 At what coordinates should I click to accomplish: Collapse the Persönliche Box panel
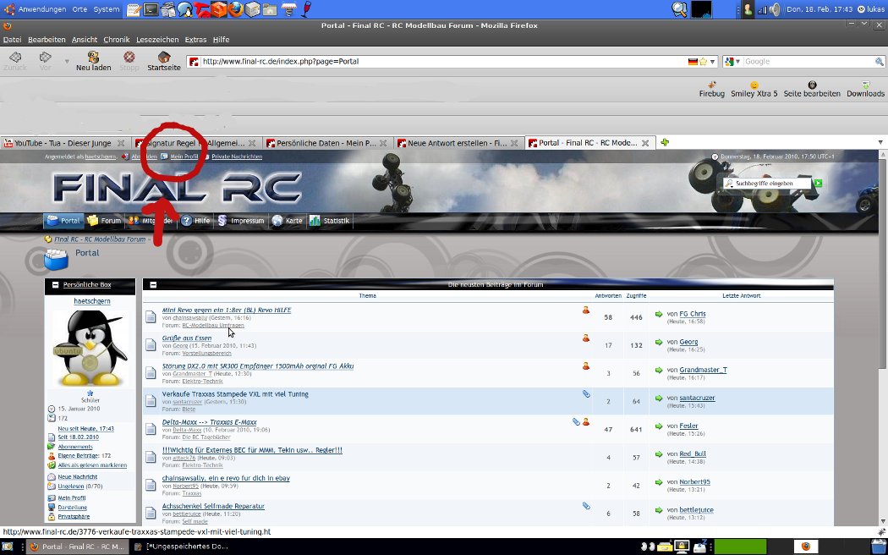coord(56,285)
